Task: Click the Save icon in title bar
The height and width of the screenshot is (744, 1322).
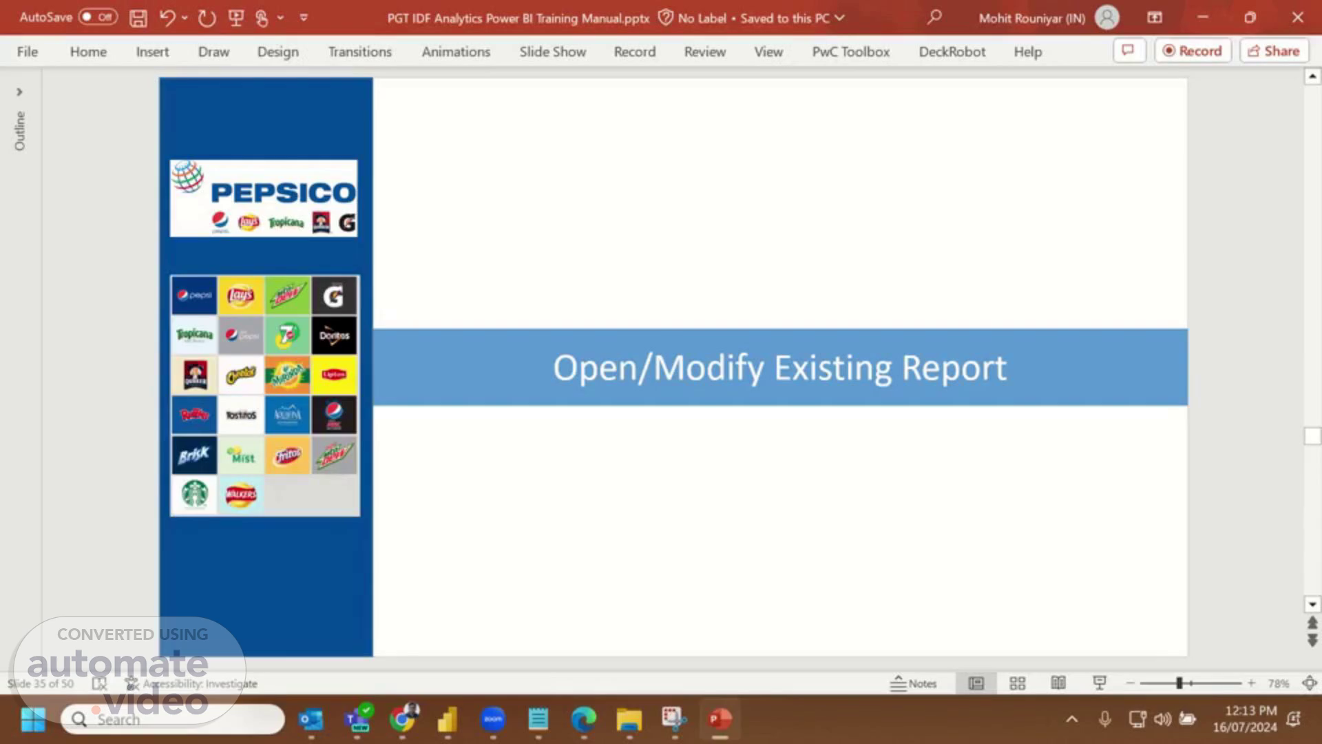Action: pyautogui.click(x=138, y=18)
